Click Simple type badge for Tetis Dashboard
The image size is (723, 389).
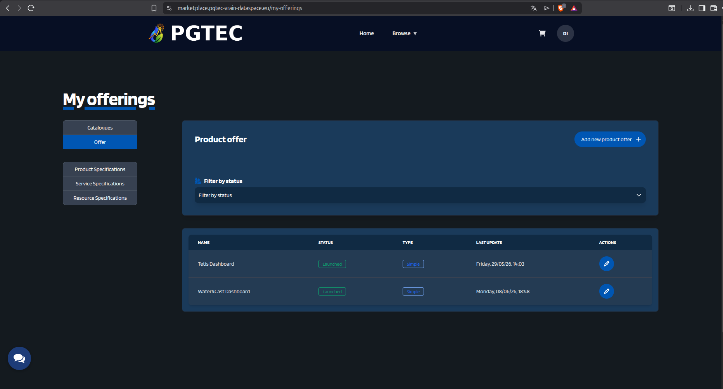click(413, 264)
